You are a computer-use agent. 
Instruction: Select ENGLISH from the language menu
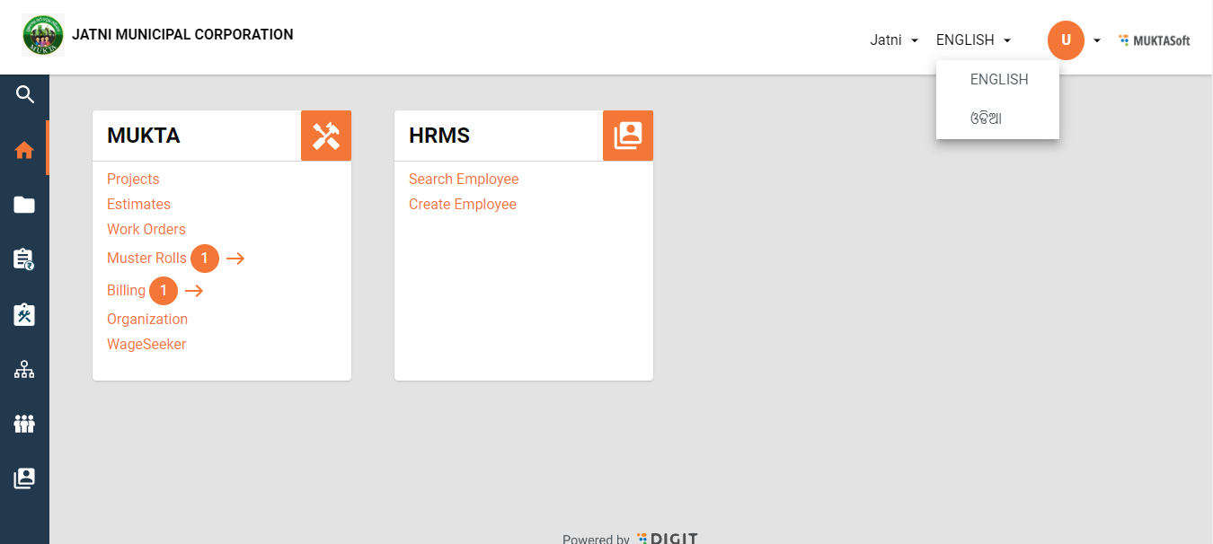click(x=998, y=80)
